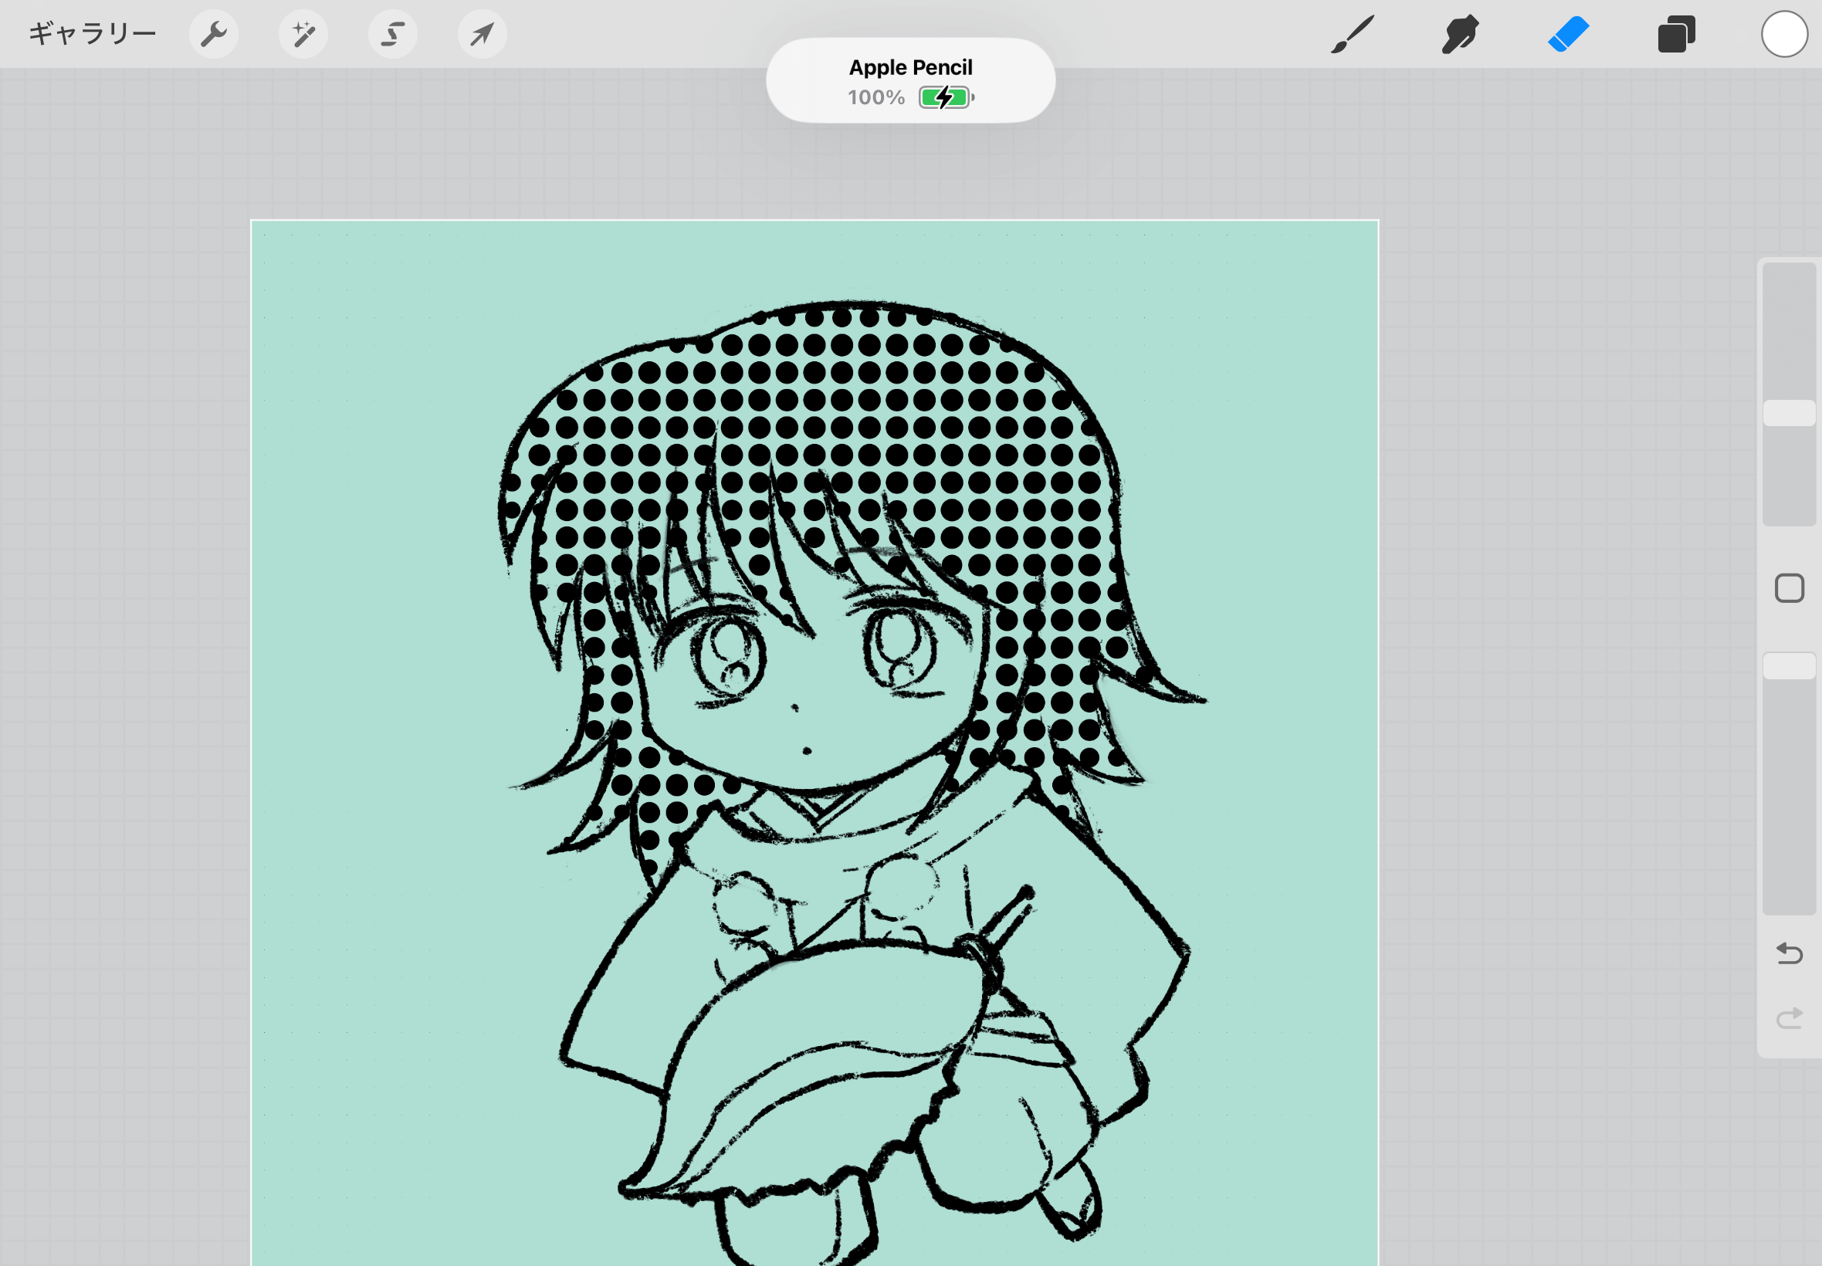This screenshot has height=1266, width=1822.
Task: Activate the Selection S-shaped tool
Action: point(393,34)
